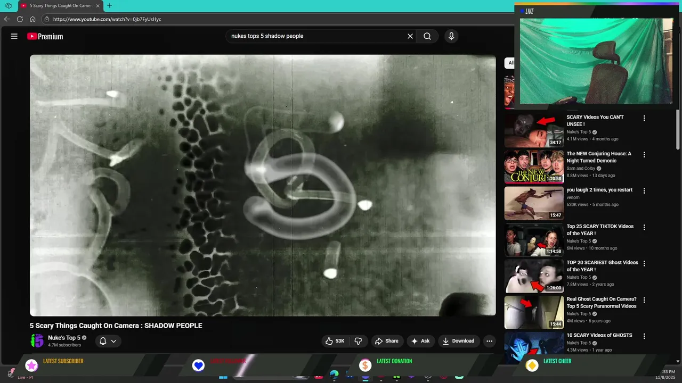Open a new browser tab

pos(109,6)
